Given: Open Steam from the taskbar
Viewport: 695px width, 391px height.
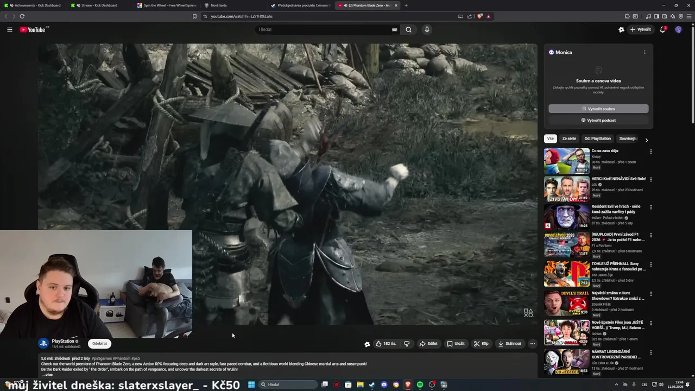Looking at the screenshot, I should (x=372, y=384).
